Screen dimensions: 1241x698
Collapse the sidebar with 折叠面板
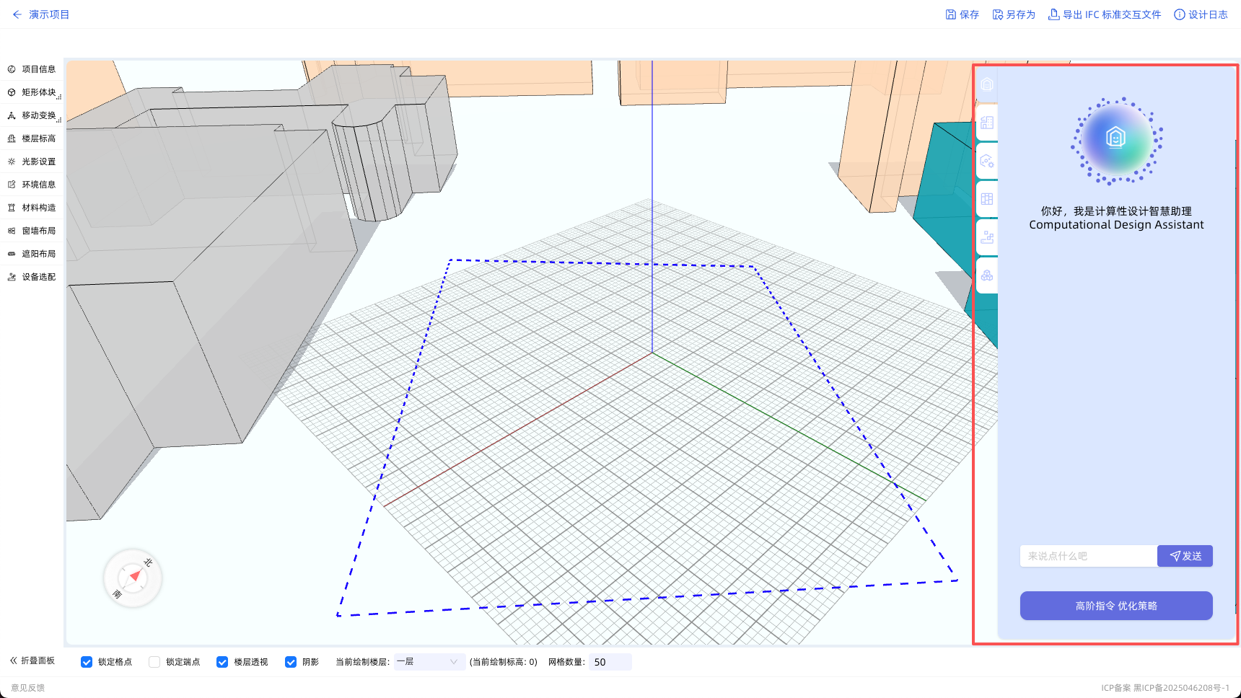(32, 661)
